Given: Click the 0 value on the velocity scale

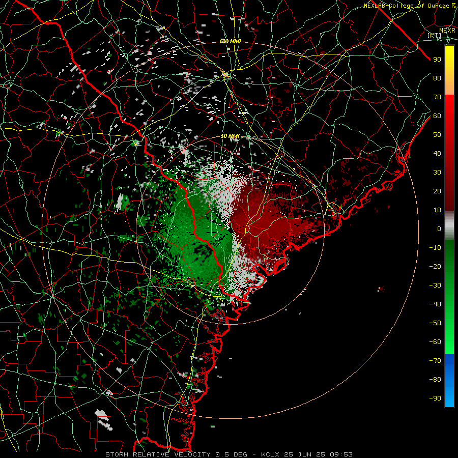Looking at the screenshot, I should click(x=439, y=228).
